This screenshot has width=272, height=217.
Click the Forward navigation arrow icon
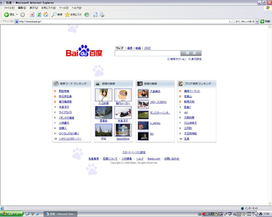(x=22, y=14)
